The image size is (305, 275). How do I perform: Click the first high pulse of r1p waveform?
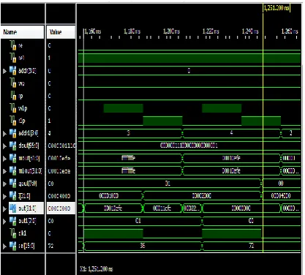pos(162,121)
